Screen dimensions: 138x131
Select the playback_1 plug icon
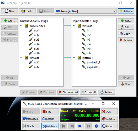click(x=84, y=62)
